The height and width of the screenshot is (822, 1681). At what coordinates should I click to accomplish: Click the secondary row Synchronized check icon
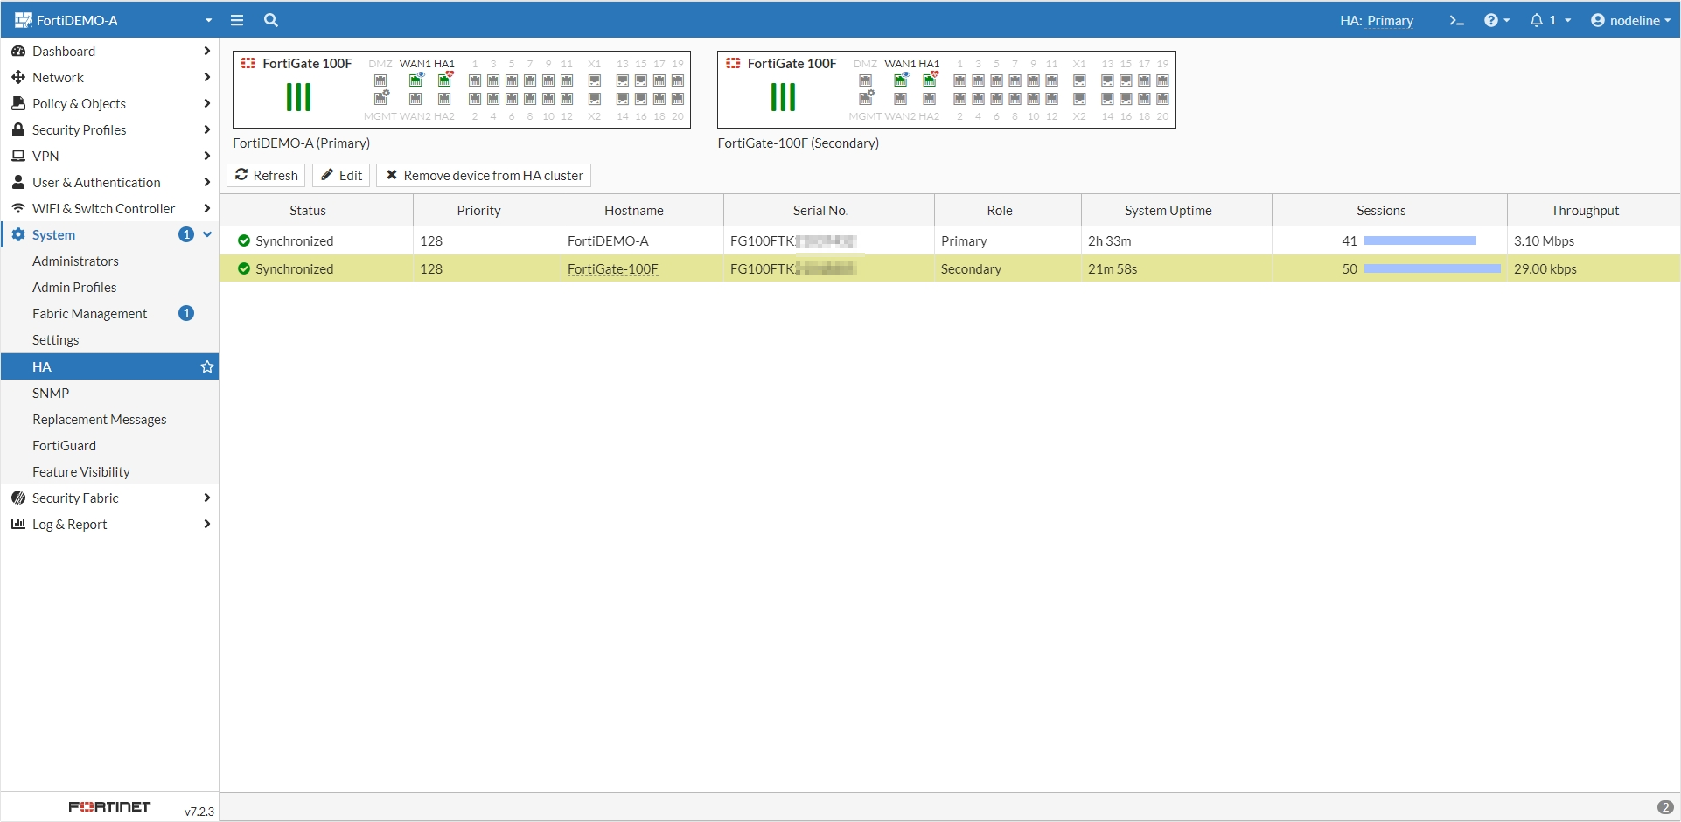[x=244, y=268]
